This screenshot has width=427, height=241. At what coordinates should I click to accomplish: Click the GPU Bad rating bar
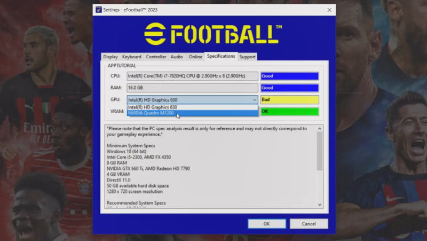point(289,99)
